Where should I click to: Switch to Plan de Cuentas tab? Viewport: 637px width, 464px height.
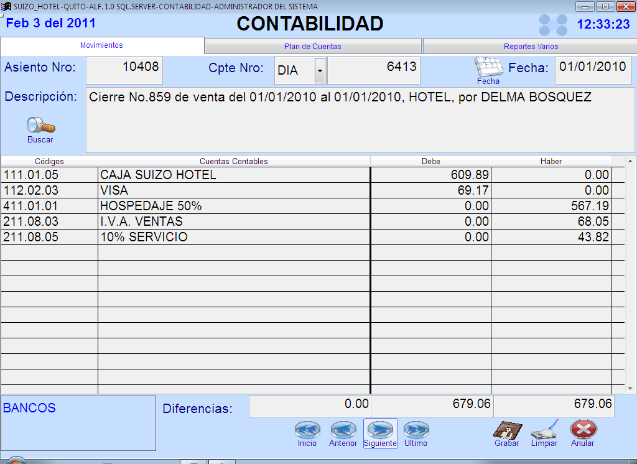pyautogui.click(x=312, y=47)
